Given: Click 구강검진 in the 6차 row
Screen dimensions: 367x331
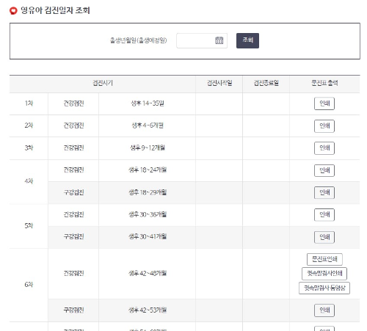Looking at the screenshot, I should point(73,310).
